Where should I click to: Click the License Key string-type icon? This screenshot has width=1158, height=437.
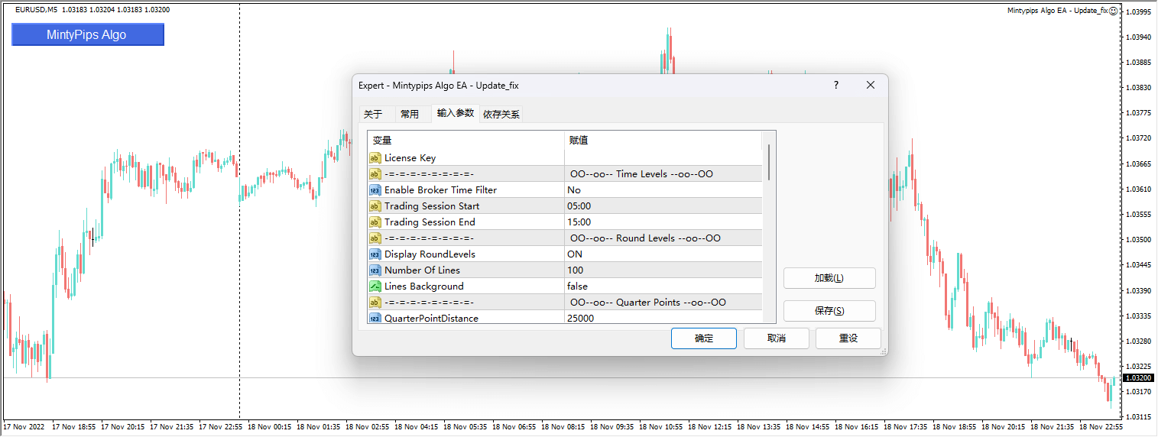pos(375,158)
